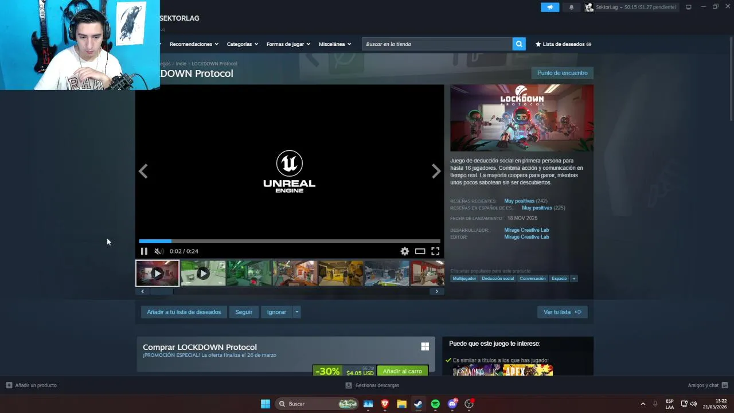Expand the Formas de jugar menu

pyautogui.click(x=288, y=44)
